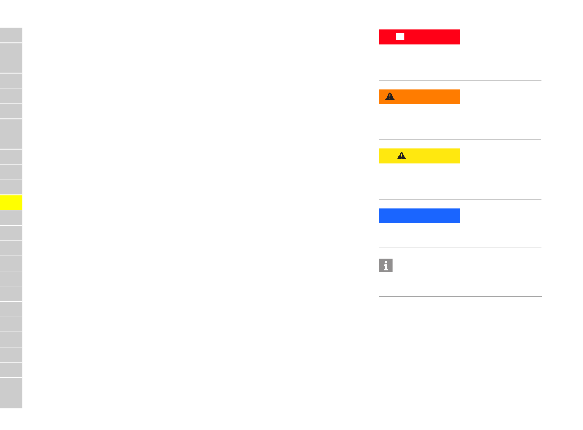Open the bottommost gray sidebar tab
Viewport: 583px width, 430px height.
pos(11,401)
